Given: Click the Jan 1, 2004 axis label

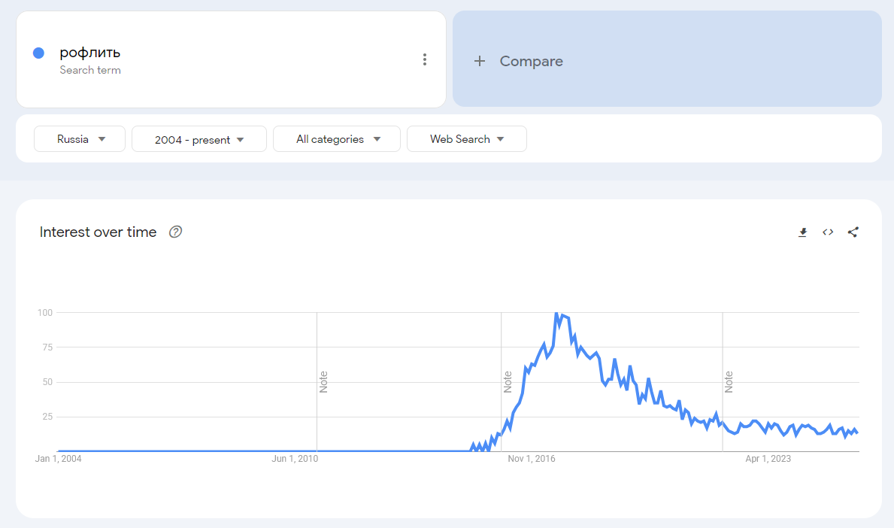Looking at the screenshot, I should point(59,459).
